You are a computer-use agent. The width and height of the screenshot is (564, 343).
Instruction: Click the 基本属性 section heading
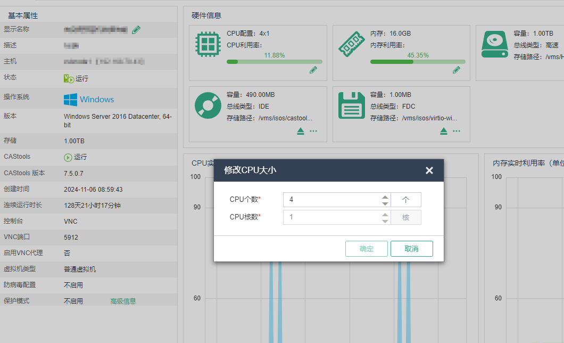click(23, 15)
